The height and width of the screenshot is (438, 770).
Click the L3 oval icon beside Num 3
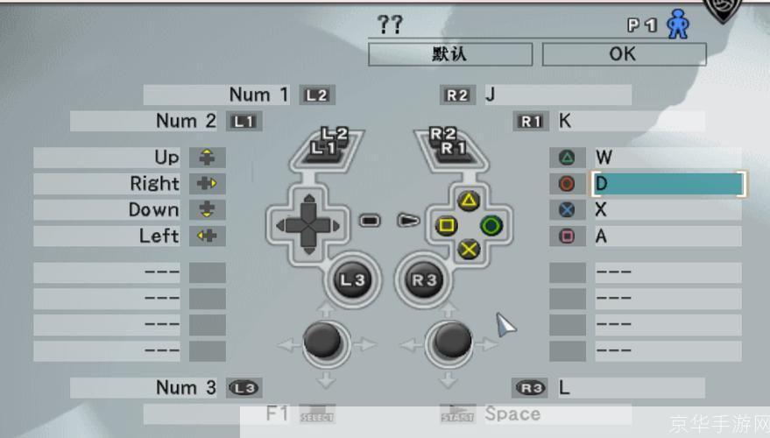click(244, 388)
